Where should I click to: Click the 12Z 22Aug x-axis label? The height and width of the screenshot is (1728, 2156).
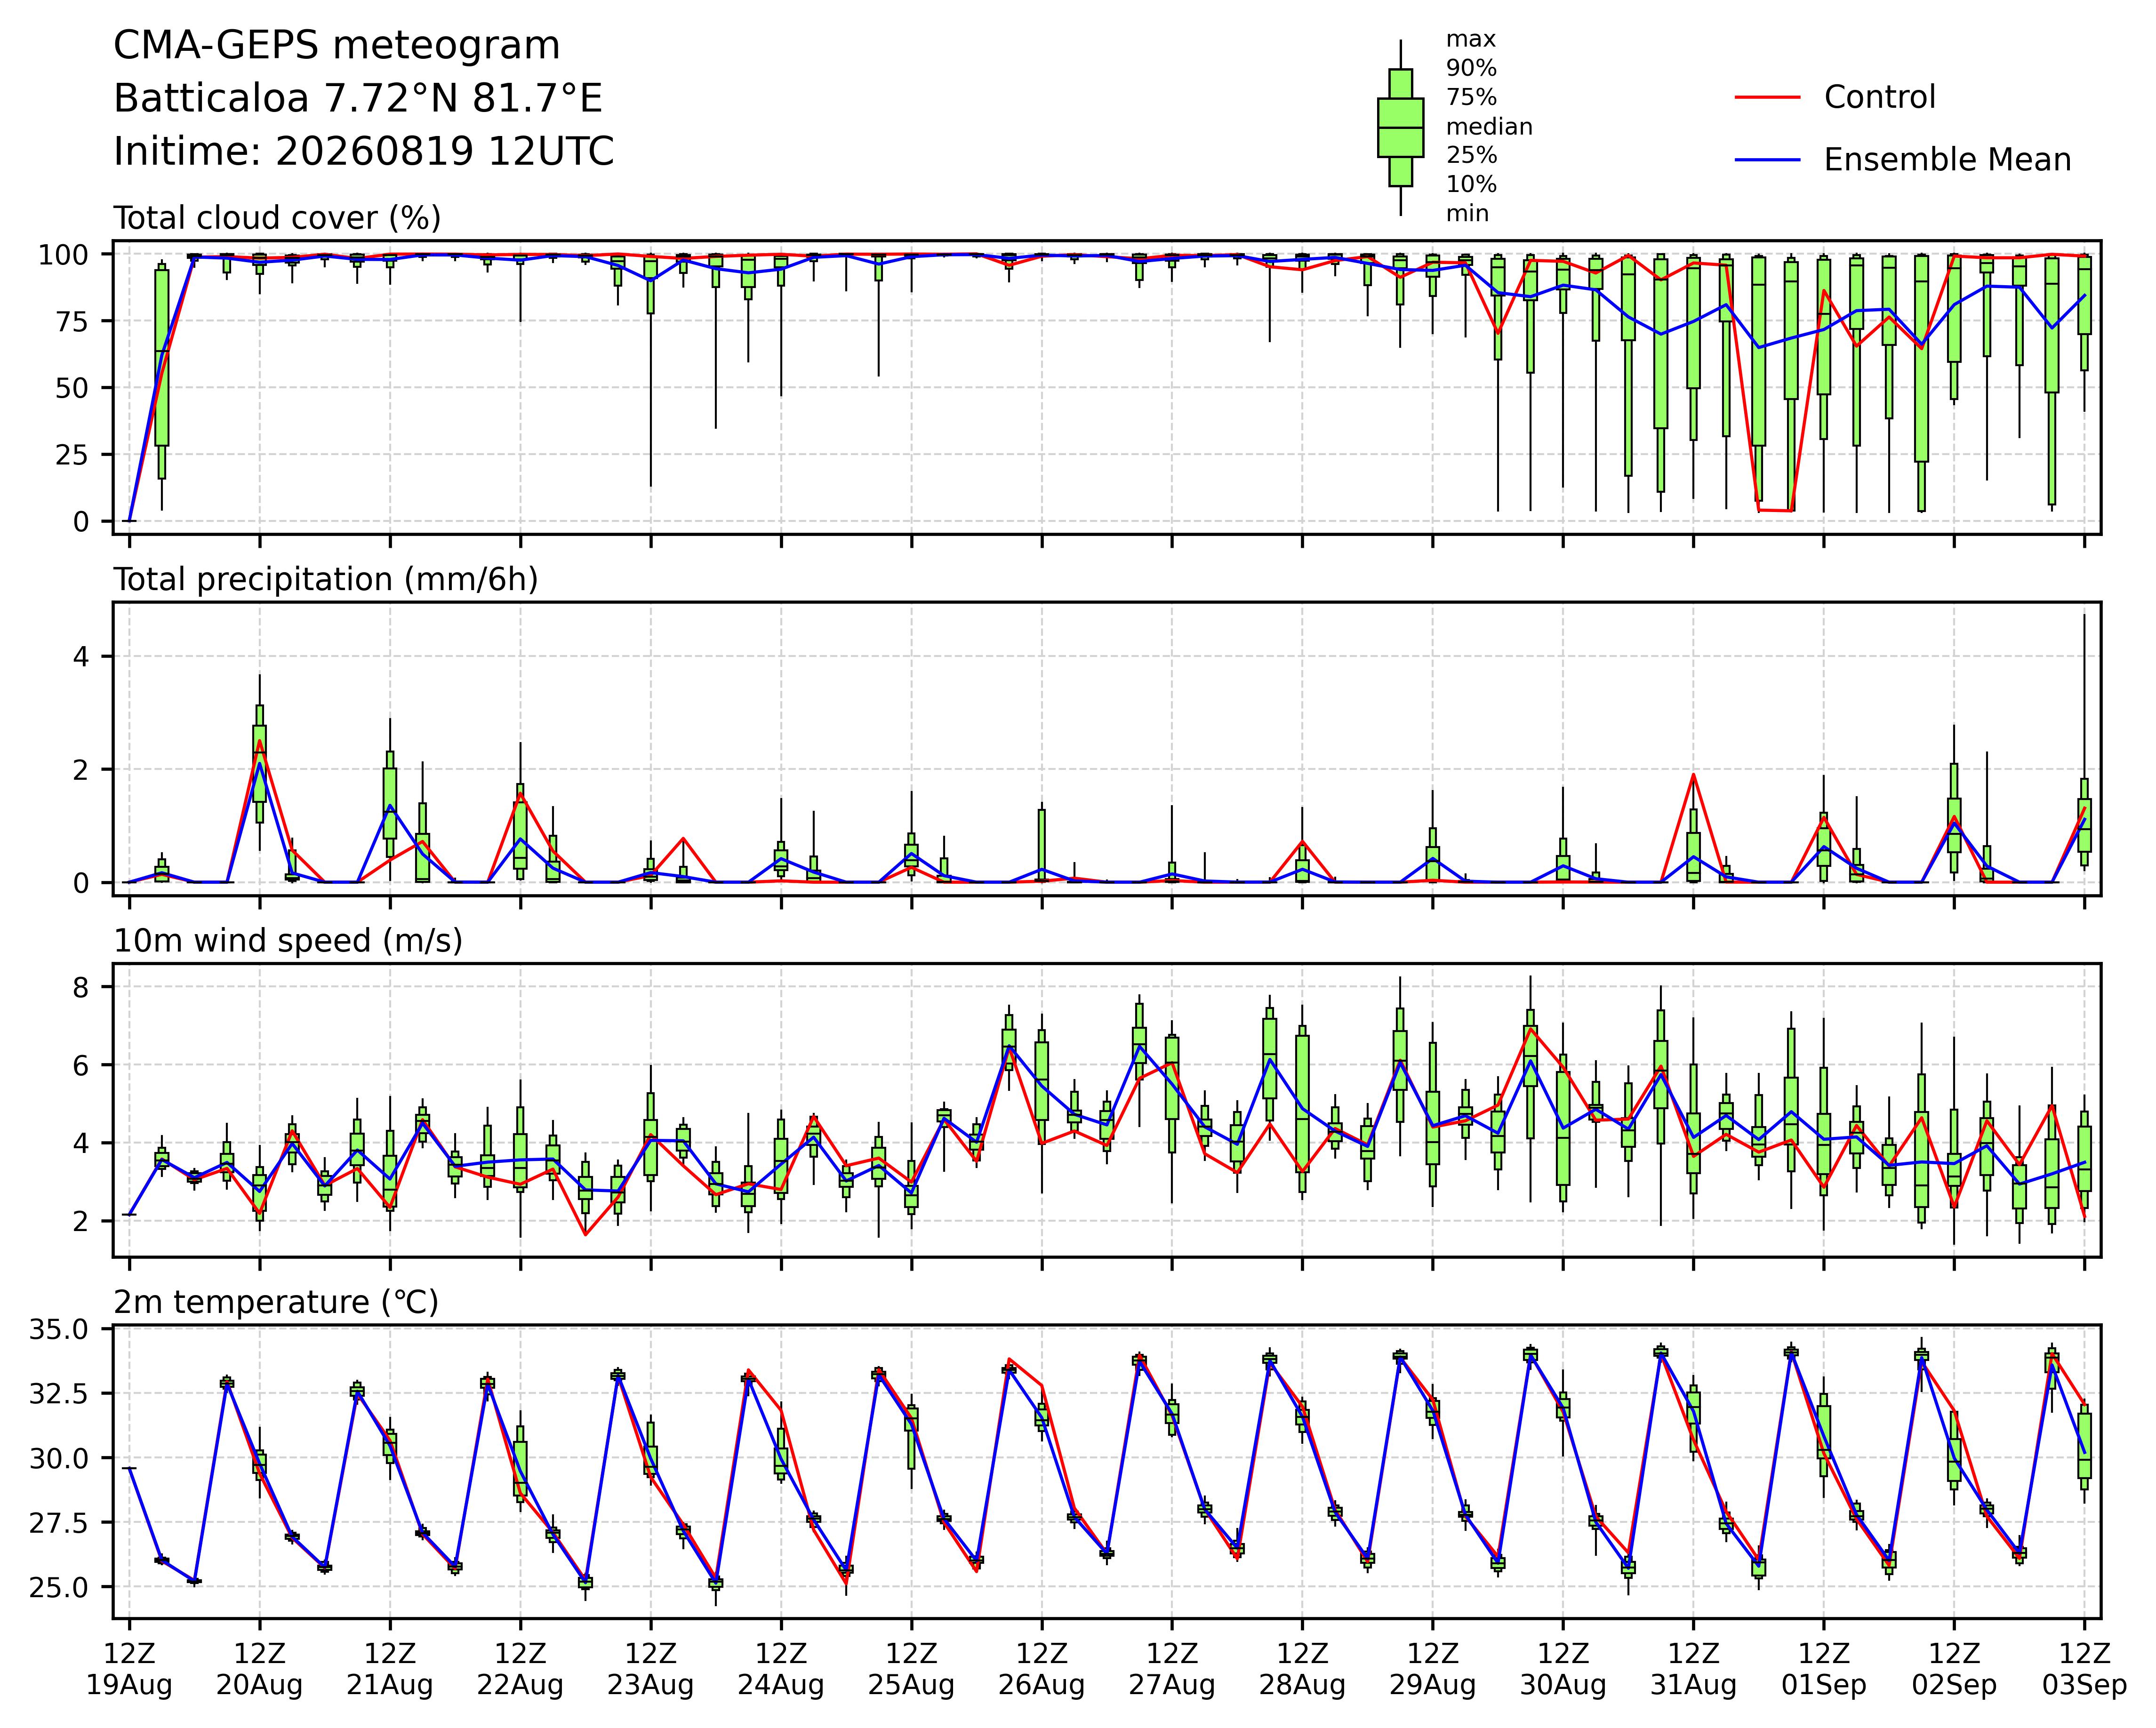(520, 1669)
